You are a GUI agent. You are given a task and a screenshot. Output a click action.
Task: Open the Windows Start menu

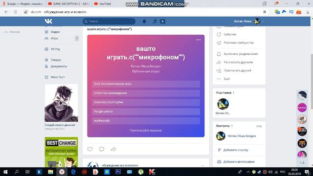(5, 172)
